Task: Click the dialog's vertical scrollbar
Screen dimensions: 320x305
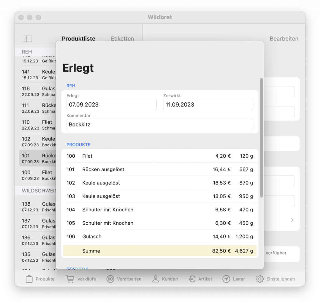Action: tap(262, 137)
